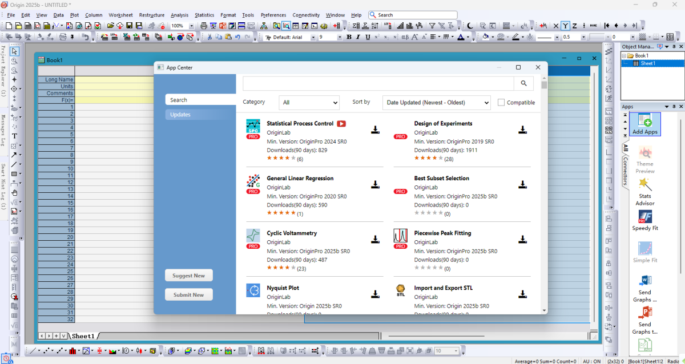Click the Bold formatting button
Viewport: 685px width, 364px height.
click(349, 37)
